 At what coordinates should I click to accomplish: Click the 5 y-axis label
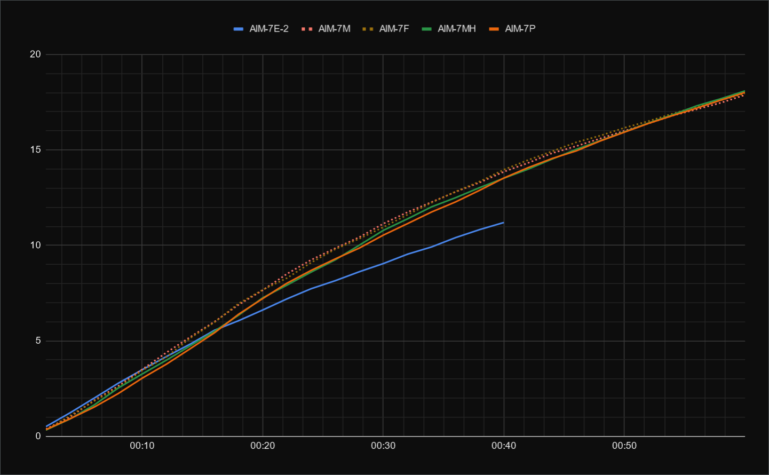pyautogui.click(x=37, y=341)
